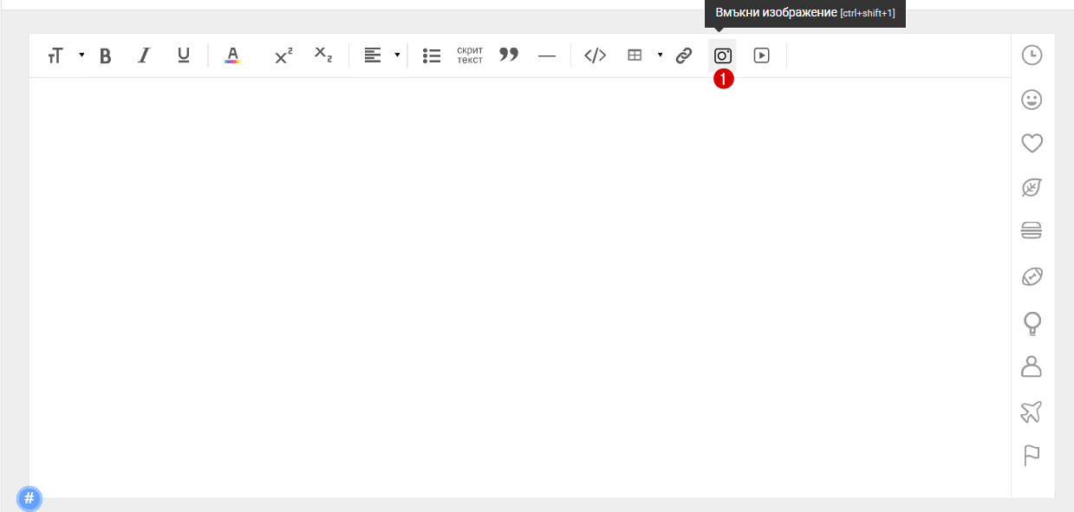The width and height of the screenshot is (1074, 512).
Task: Insert a horizontal line divider
Action: 547,56
